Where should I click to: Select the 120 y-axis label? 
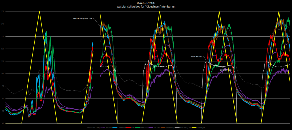pos(3,49)
